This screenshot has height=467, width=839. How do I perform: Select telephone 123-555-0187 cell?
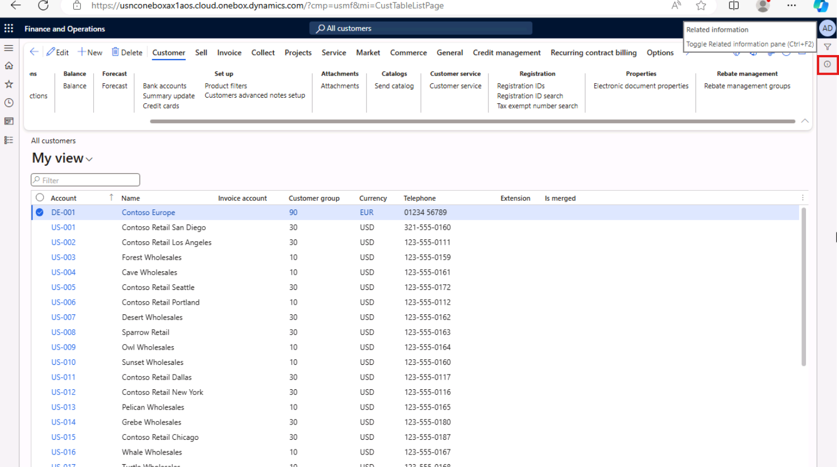(427, 437)
